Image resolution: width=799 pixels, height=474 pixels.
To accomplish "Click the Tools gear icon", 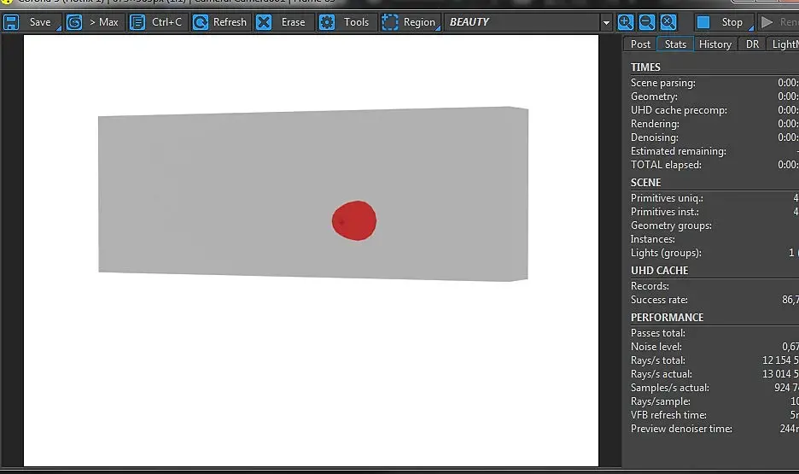I will click(327, 22).
